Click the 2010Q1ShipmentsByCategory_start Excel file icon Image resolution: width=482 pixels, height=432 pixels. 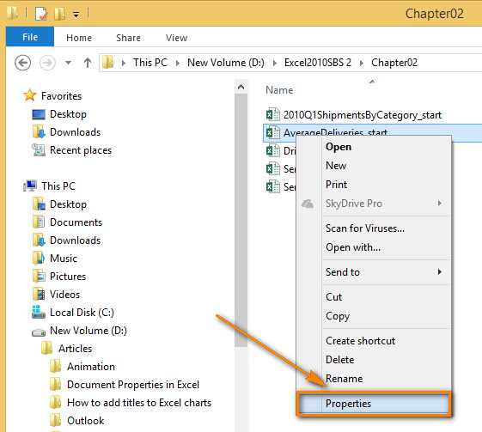[x=273, y=114]
